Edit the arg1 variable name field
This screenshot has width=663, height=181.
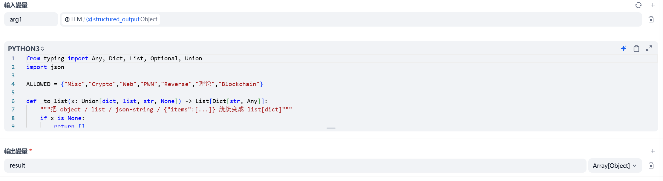coord(31,19)
